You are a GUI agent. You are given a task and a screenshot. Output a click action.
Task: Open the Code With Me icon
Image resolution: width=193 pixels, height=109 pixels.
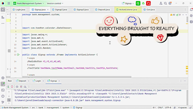161,3
